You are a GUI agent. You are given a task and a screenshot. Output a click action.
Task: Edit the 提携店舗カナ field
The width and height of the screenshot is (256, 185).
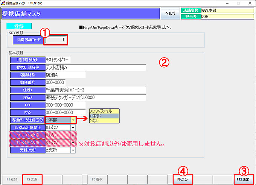tap(58, 60)
